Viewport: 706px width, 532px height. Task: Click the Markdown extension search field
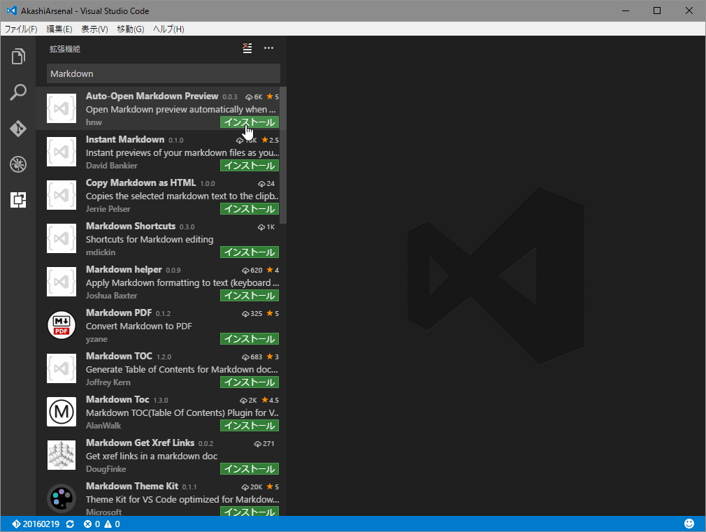point(163,73)
